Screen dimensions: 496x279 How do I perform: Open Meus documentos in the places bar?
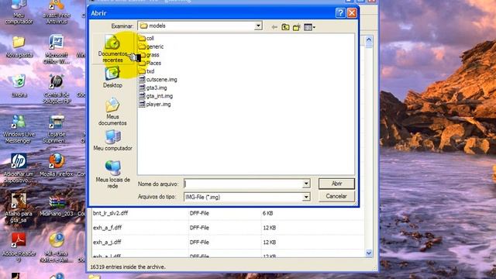(x=112, y=112)
